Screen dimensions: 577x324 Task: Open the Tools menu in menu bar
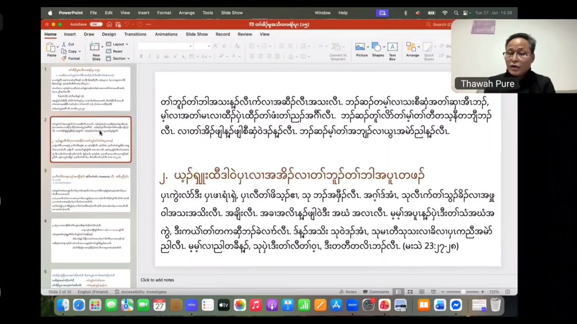tap(208, 13)
